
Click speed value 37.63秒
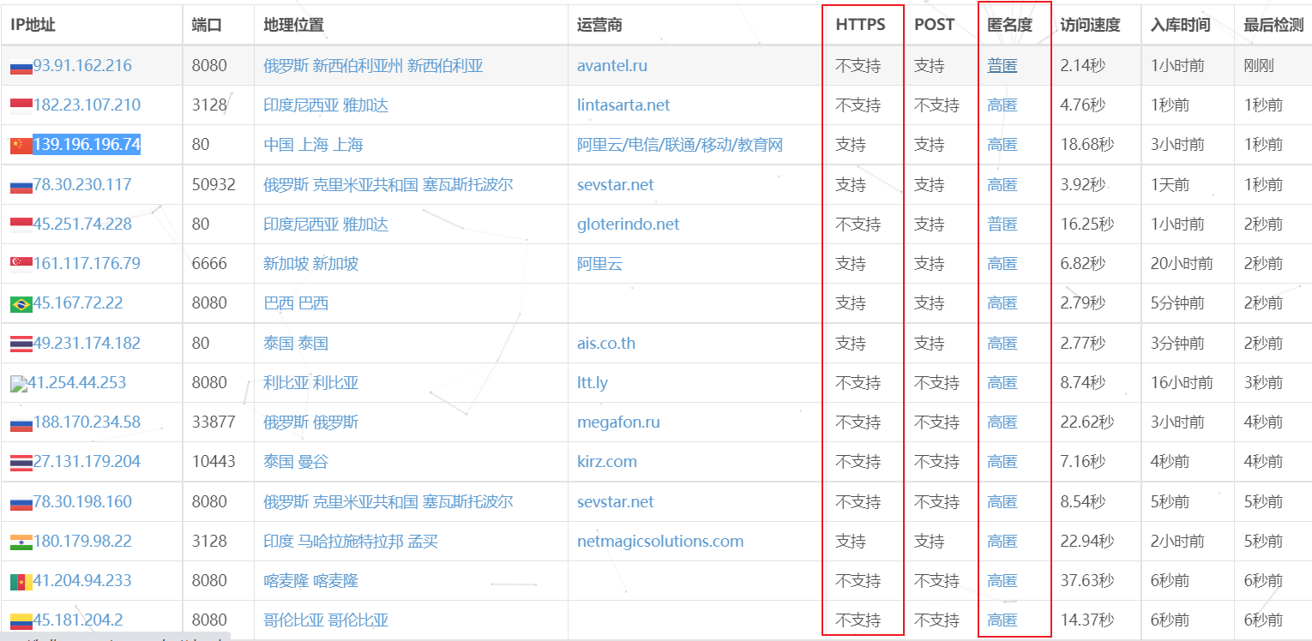pos(1087,580)
